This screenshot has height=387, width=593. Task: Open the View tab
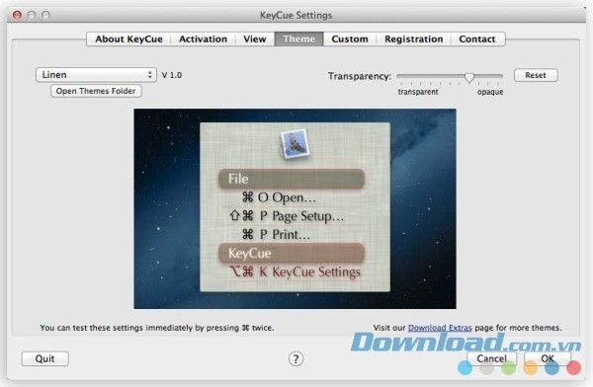pos(255,39)
